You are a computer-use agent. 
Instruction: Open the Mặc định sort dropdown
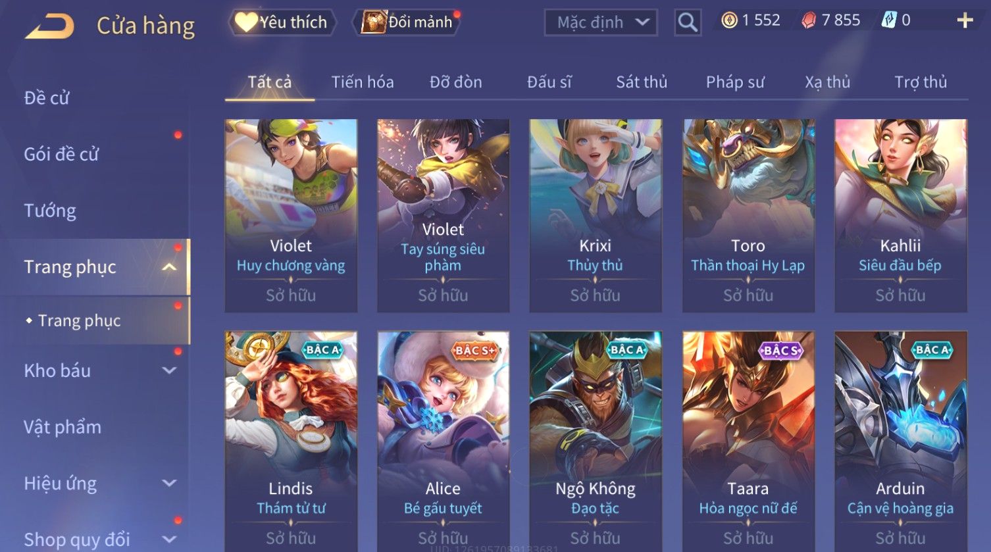click(601, 22)
